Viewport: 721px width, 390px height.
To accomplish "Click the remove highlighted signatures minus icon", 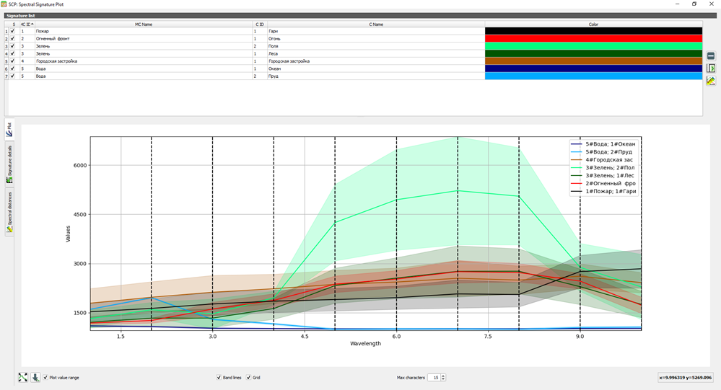I will click(711, 56).
